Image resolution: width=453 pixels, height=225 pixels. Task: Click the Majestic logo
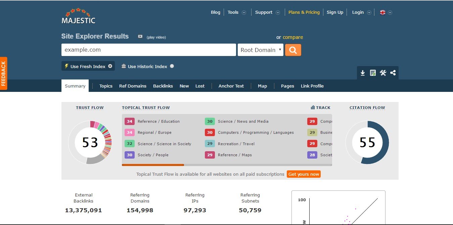[x=78, y=15]
